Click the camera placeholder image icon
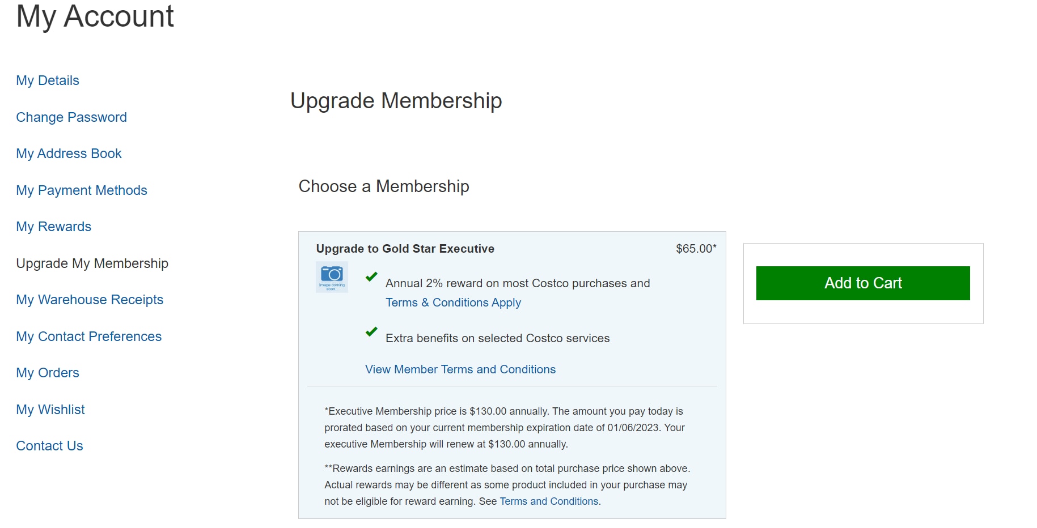The image size is (1037, 528). (x=332, y=276)
